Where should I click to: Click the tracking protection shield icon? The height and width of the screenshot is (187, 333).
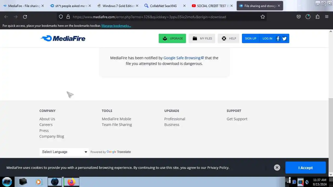[x=61, y=17]
